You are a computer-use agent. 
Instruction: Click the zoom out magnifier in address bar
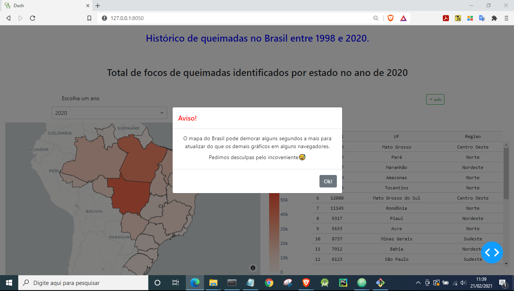tap(376, 18)
